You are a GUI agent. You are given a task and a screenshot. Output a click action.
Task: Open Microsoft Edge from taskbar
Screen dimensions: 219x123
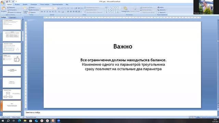(20, 121)
